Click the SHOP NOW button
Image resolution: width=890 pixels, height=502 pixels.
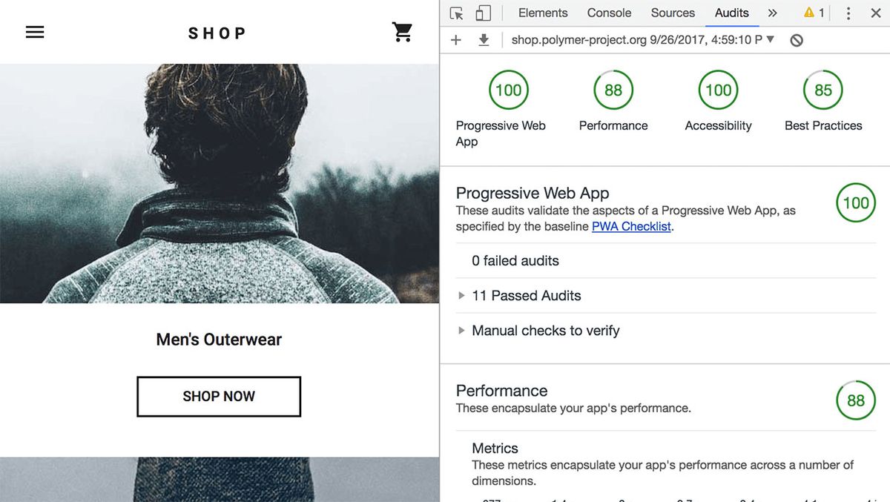(218, 396)
